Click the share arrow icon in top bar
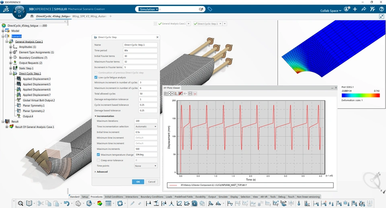Viewport: 386px width, 208px height. pos(364,9)
